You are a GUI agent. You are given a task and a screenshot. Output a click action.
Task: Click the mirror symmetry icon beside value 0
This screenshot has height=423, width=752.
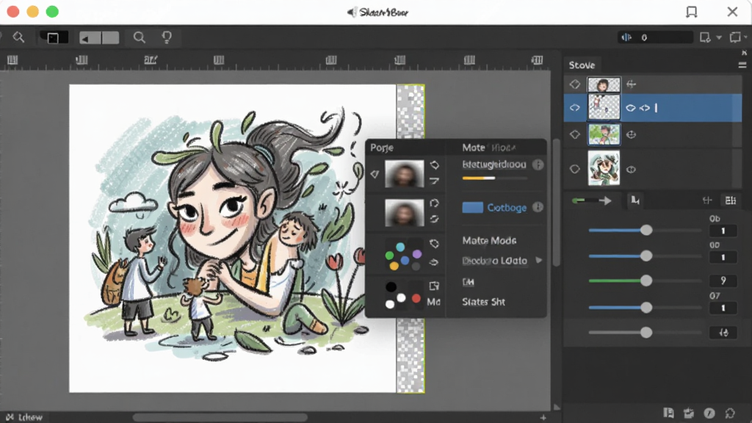click(x=626, y=37)
